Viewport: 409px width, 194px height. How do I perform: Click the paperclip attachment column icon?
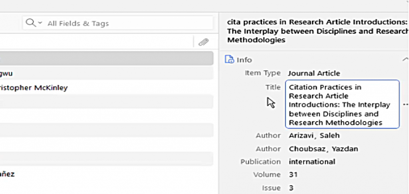[x=203, y=42]
